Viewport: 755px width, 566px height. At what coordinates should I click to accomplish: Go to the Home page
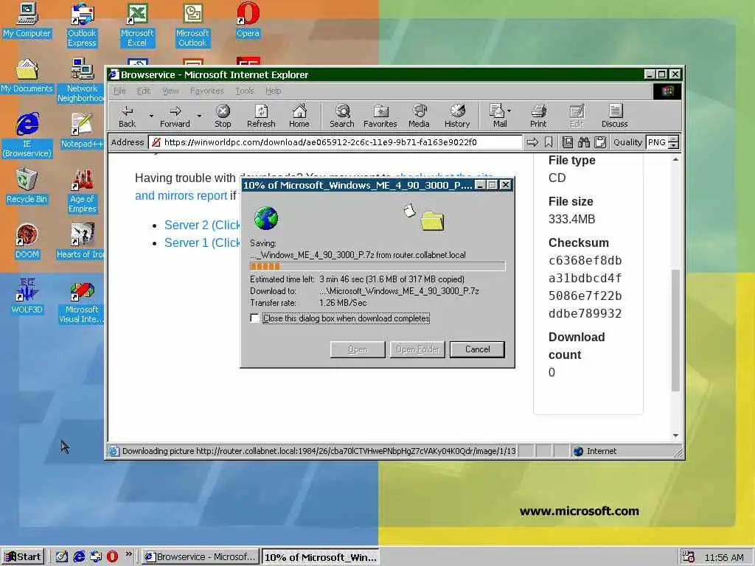pyautogui.click(x=299, y=116)
